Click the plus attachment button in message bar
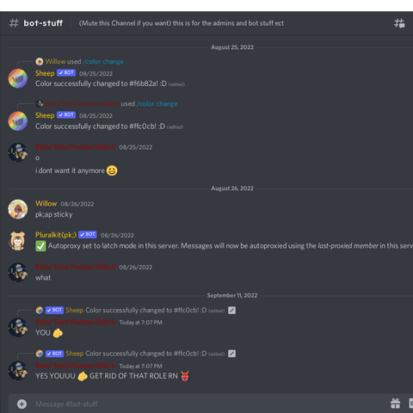This screenshot has height=413, width=413. pos(22,404)
